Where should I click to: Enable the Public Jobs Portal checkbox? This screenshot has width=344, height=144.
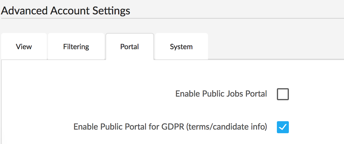(283, 94)
